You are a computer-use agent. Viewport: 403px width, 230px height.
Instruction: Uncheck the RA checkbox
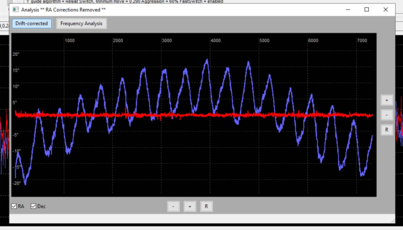[14, 206]
